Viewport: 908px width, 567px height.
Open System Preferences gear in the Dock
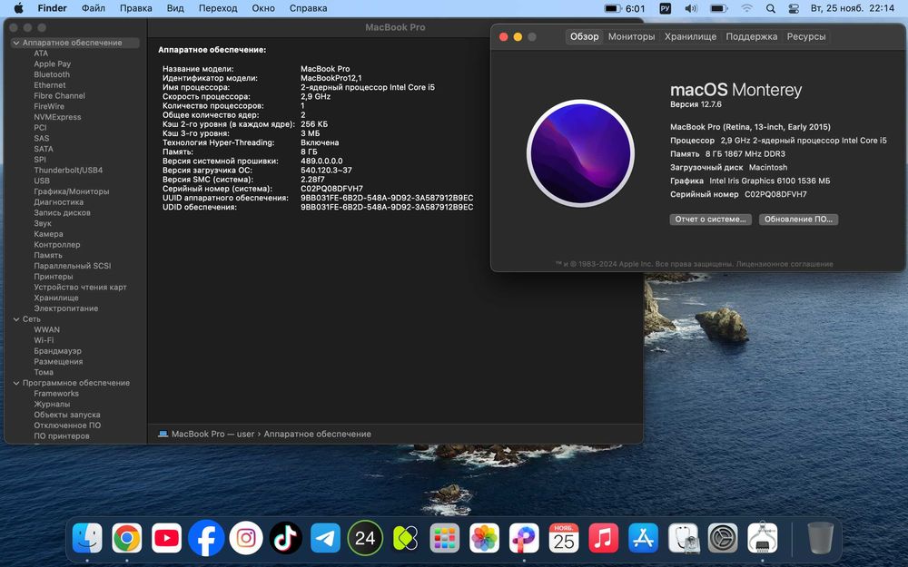[x=724, y=538]
